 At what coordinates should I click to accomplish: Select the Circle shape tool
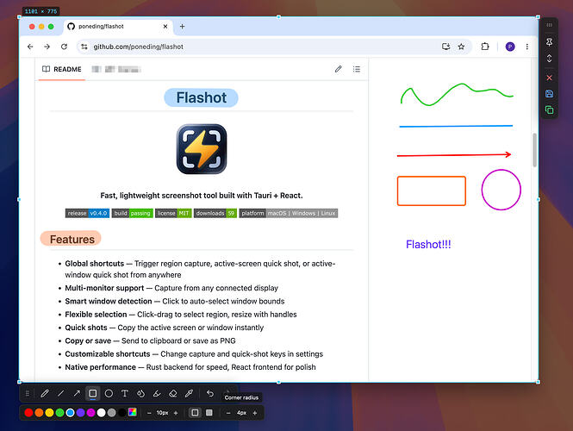pyautogui.click(x=109, y=393)
